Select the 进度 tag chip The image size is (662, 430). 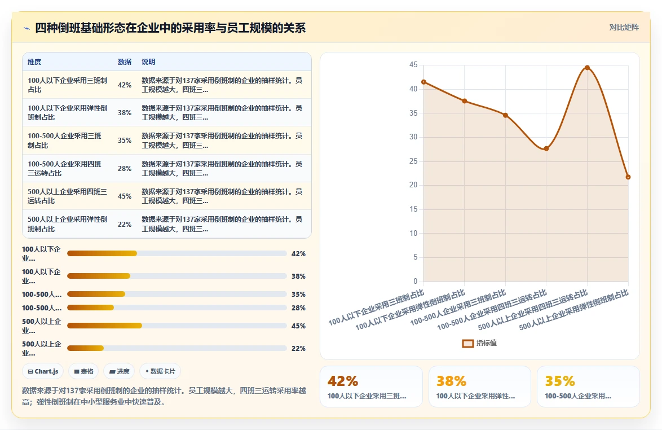119,371
